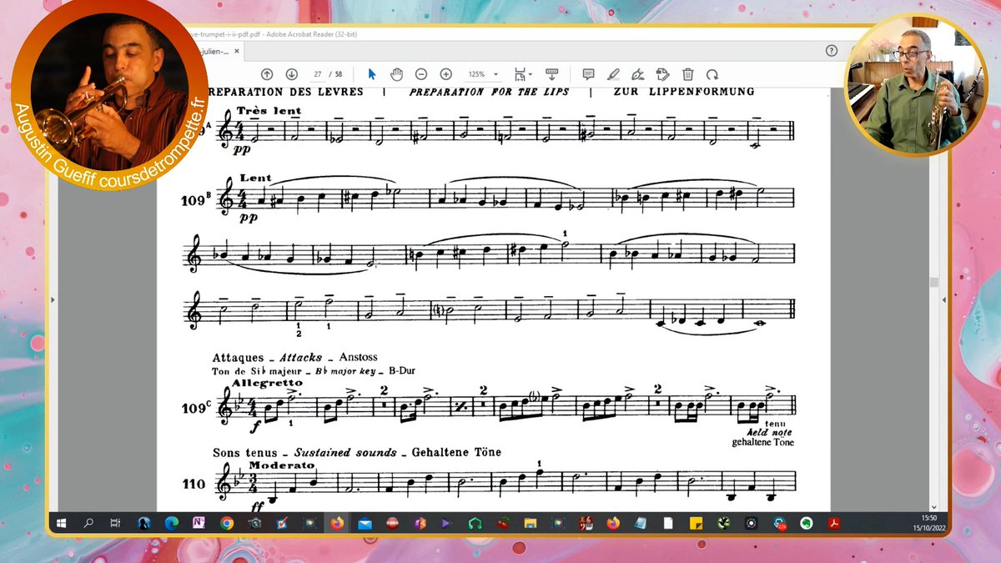Choose the selection arrow tool
Viewport: 1001px width, 563px height.
pos(372,74)
